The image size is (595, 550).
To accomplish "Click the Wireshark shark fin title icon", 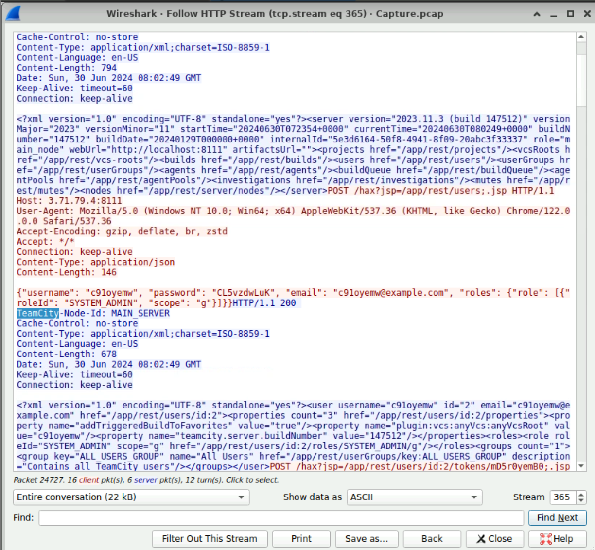I will pyautogui.click(x=13, y=14).
